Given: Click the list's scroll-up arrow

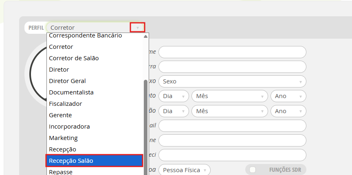Looking at the screenshot, I should 145,36.
